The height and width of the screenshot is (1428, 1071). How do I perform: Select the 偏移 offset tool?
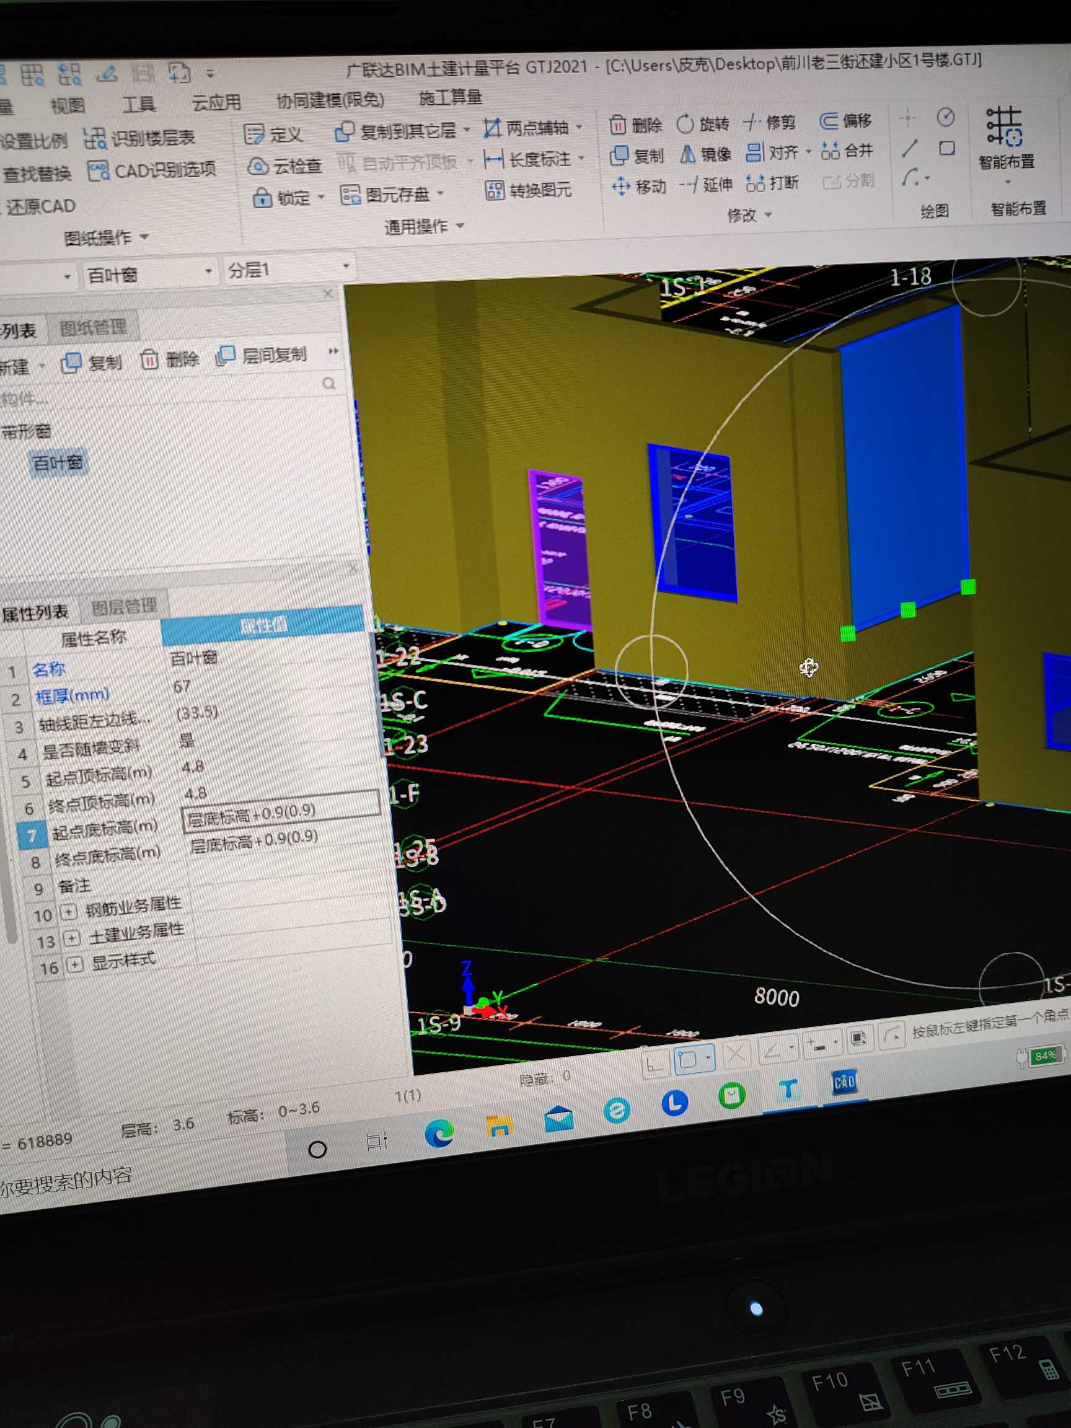click(x=845, y=121)
